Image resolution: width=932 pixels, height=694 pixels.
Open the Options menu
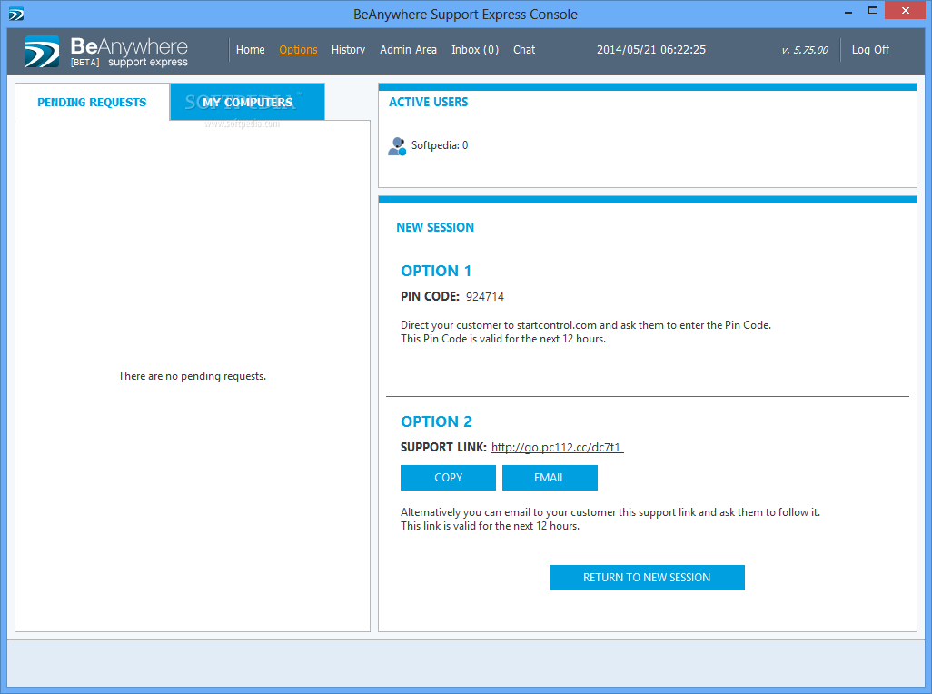[x=298, y=50]
